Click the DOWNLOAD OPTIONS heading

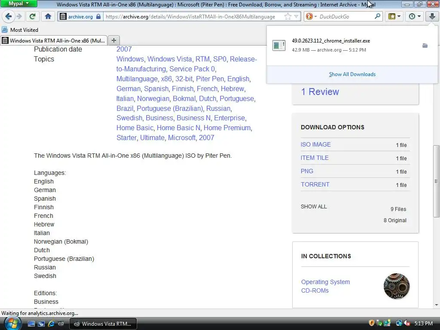tap(333, 127)
